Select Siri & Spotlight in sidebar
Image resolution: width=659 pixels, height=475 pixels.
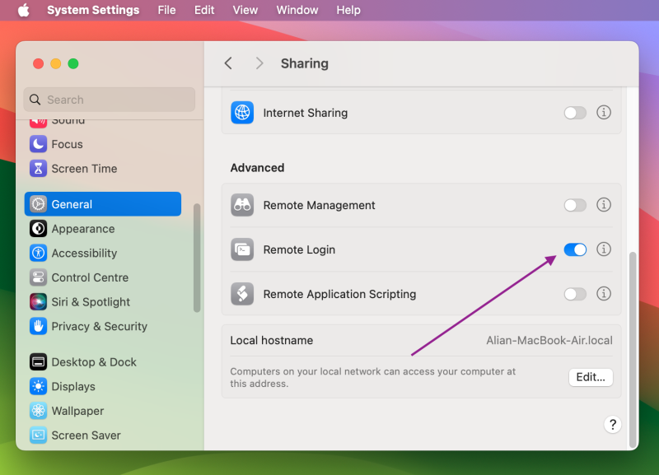coord(103,301)
